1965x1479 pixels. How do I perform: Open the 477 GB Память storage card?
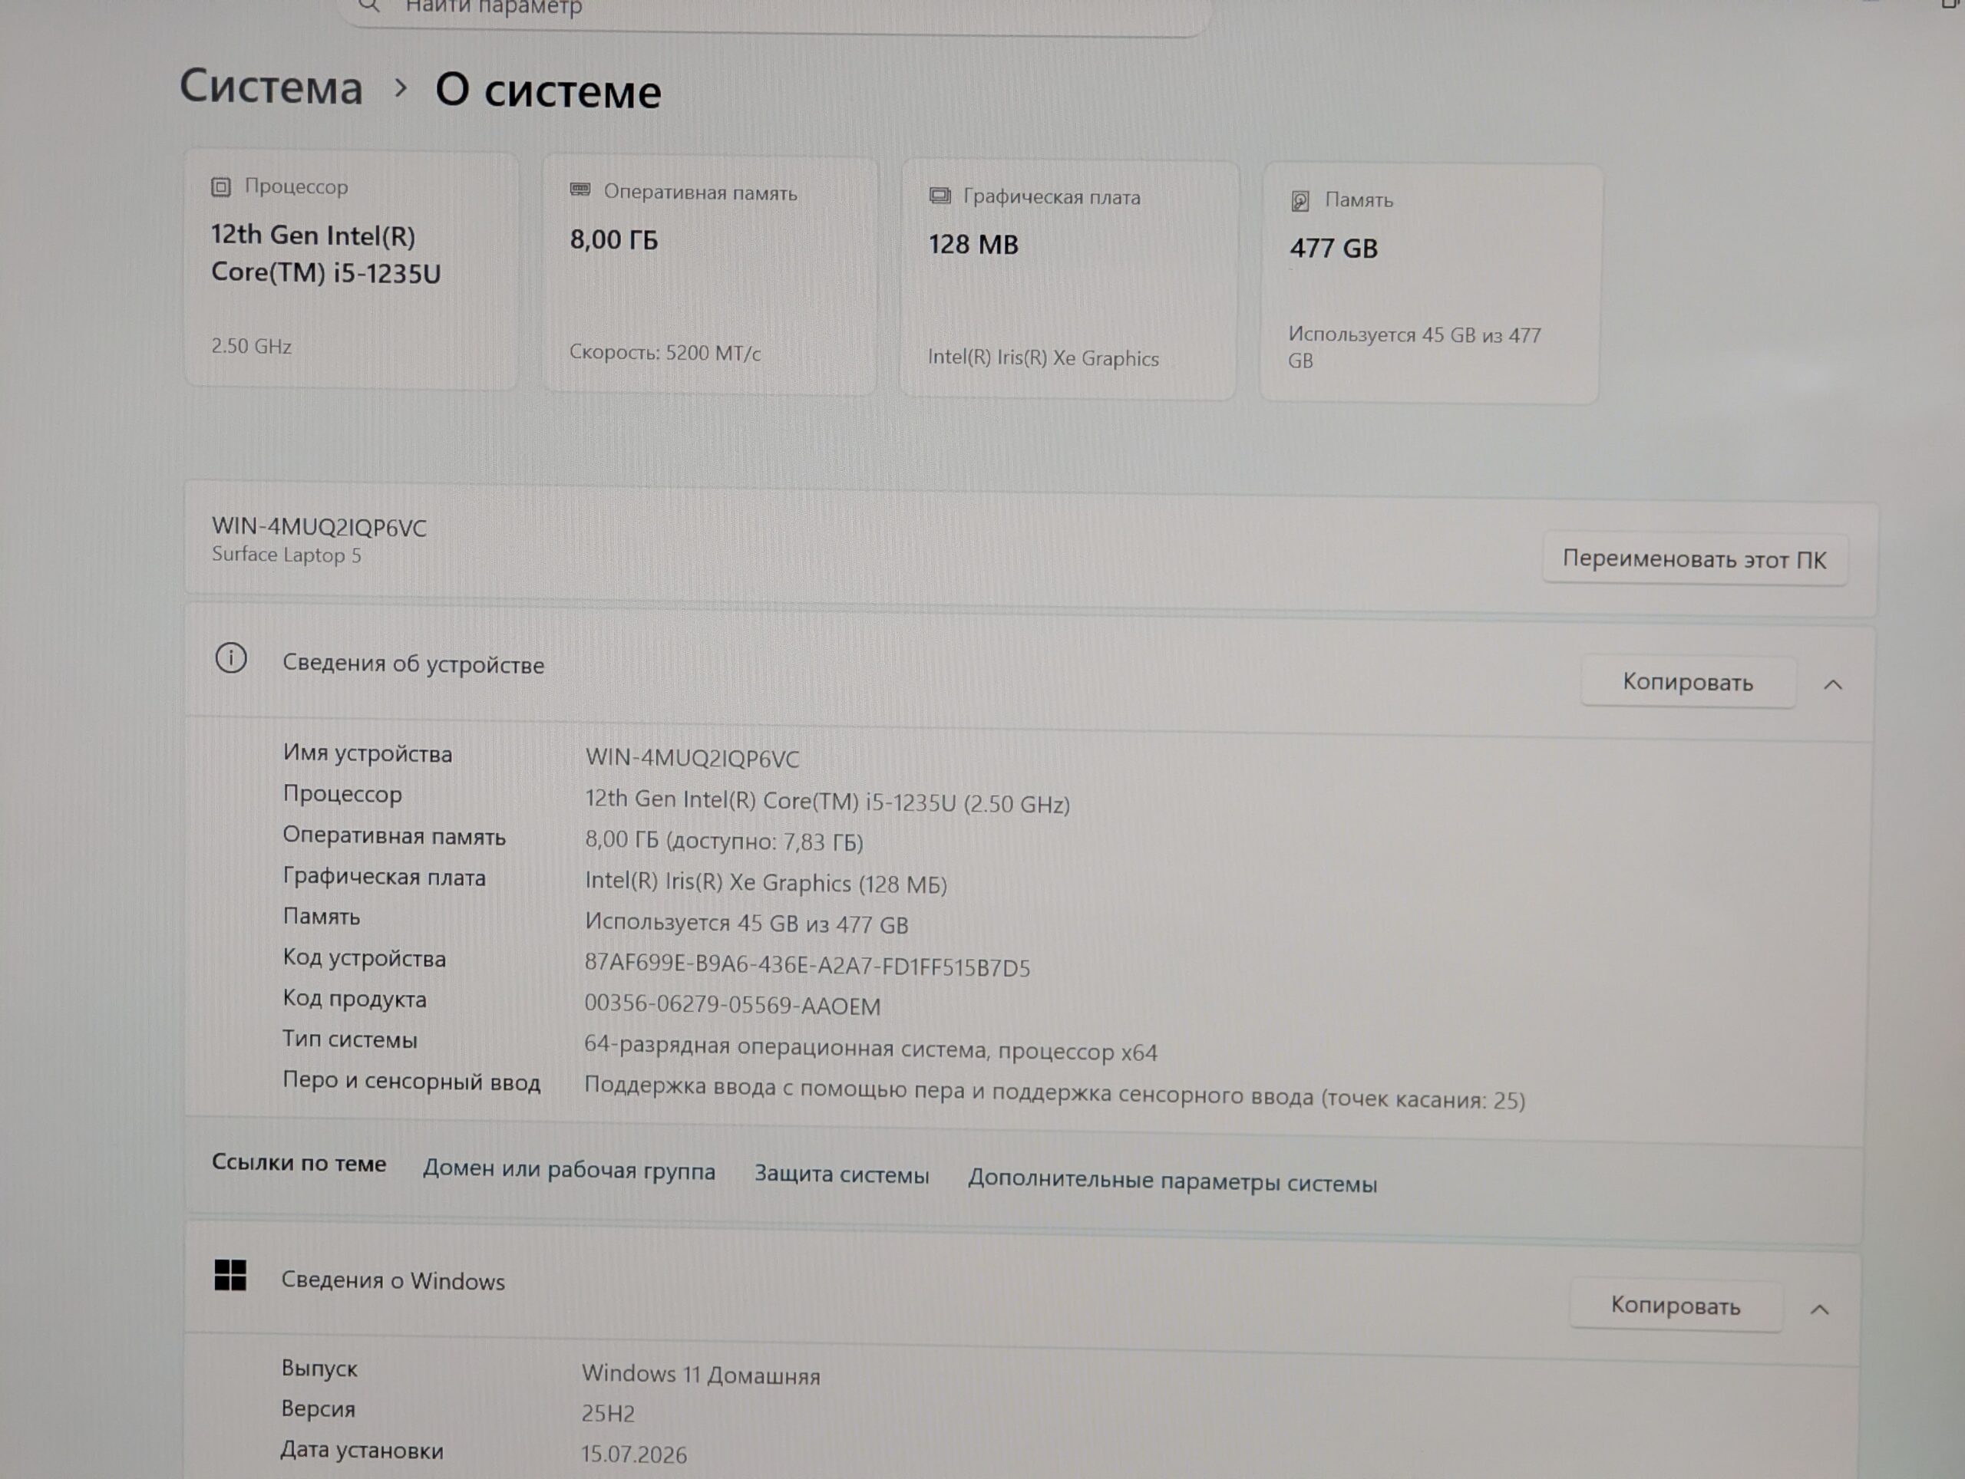coord(1430,283)
